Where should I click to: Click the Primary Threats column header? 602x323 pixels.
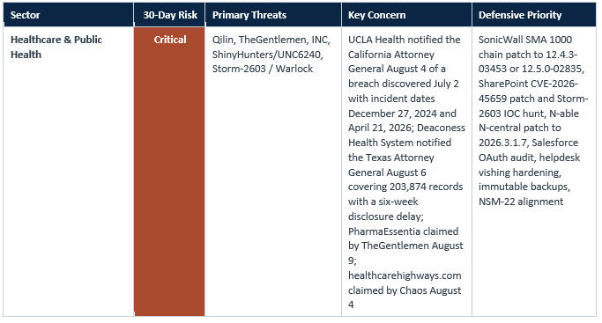click(273, 15)
